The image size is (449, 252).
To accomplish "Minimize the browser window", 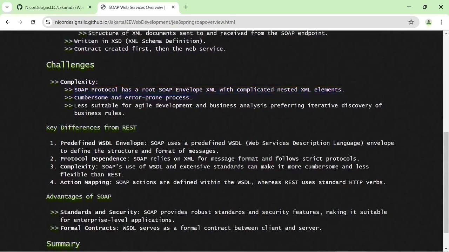I will tap(409, 7).
